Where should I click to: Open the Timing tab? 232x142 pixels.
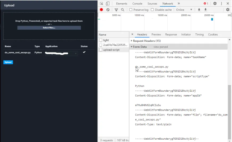[199, 34]
